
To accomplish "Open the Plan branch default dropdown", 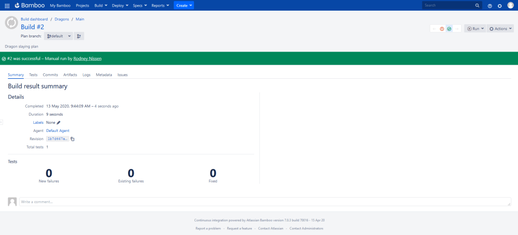I will tap(59, 36).
